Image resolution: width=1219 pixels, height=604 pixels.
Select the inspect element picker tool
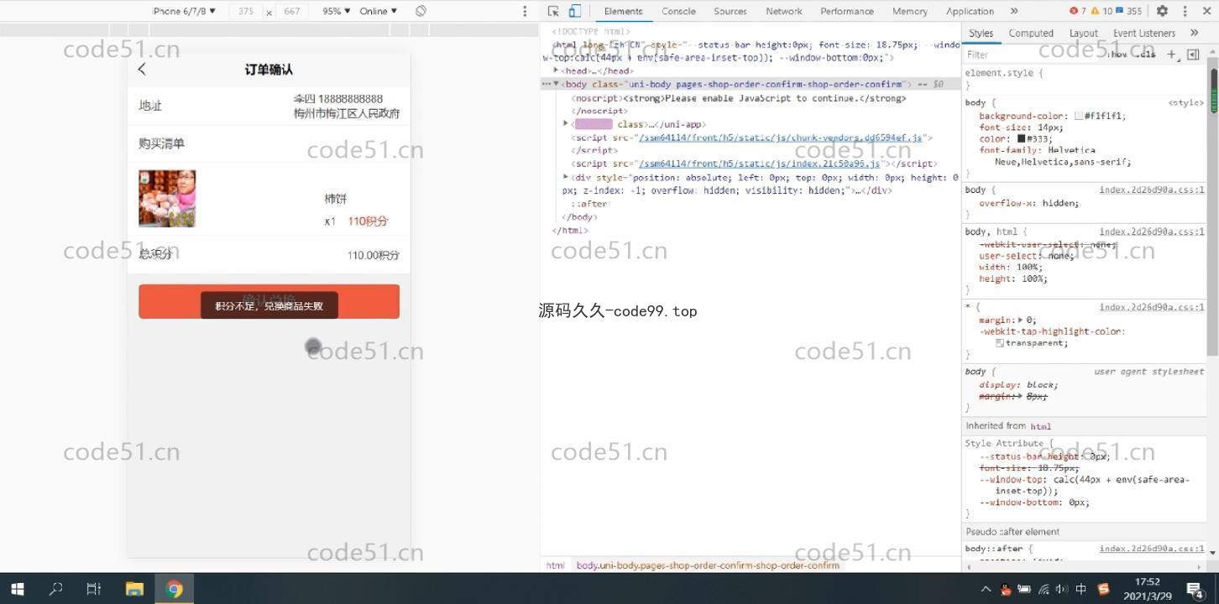tap(553, 11)
